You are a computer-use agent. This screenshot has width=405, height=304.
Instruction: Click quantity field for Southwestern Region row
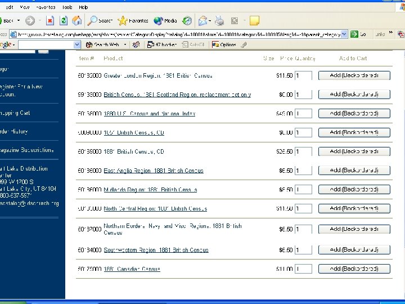(304, 250)
